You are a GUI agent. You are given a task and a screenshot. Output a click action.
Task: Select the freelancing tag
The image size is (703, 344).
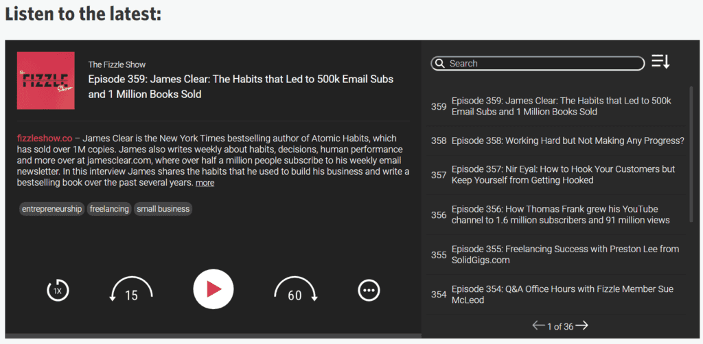coord(109,209)
